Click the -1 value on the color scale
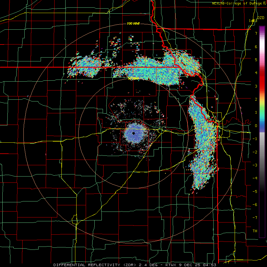The width and height of the screenshot is (267, 267). [255, 139]
